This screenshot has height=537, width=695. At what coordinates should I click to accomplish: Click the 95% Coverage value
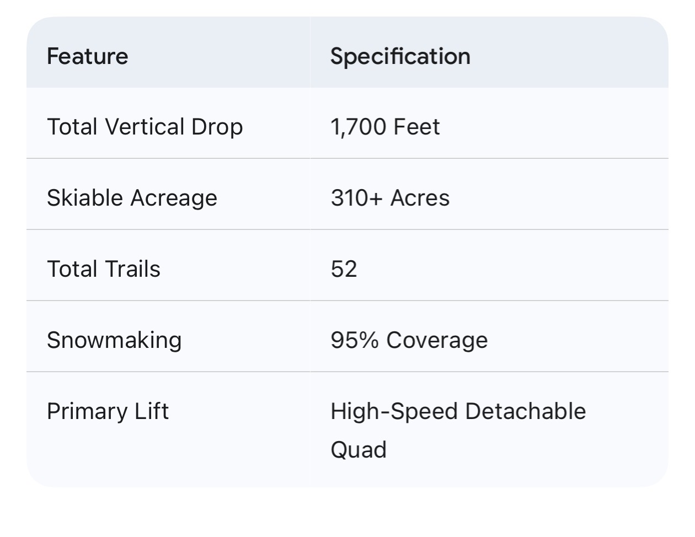[x=409, y=340]
